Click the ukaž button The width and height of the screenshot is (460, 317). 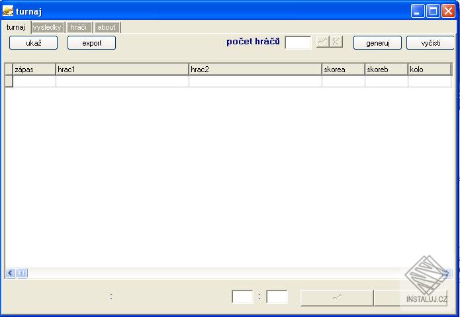(34, 43)
